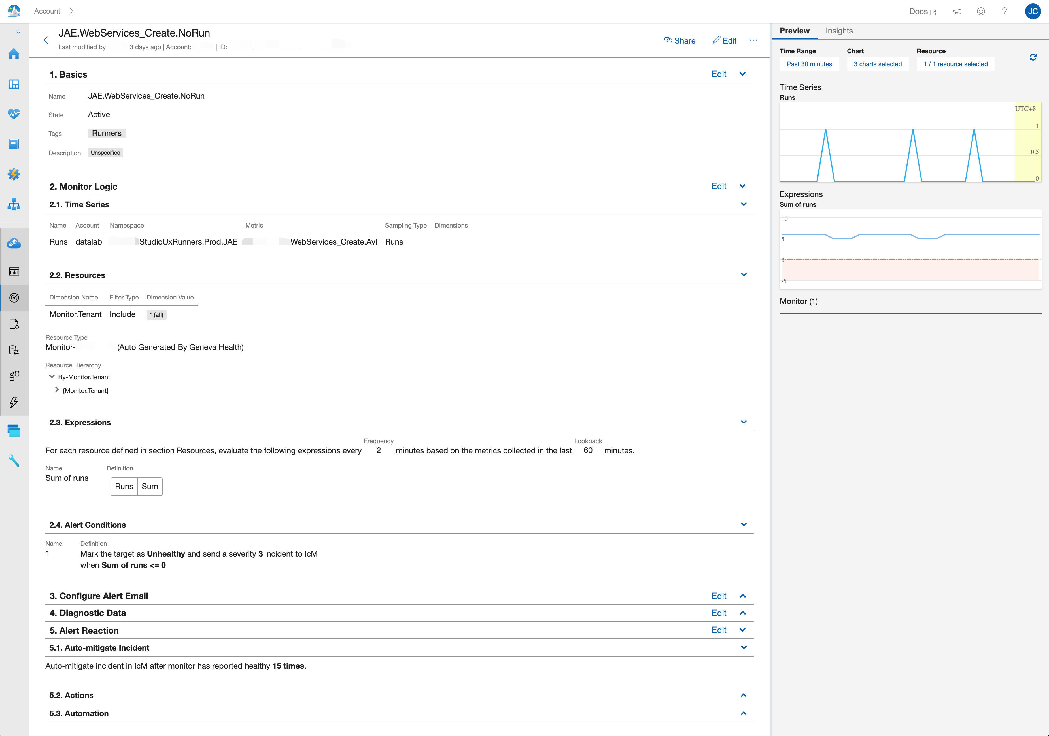
Task: Open the help question mark icon
Action: tap(1004, 11)
